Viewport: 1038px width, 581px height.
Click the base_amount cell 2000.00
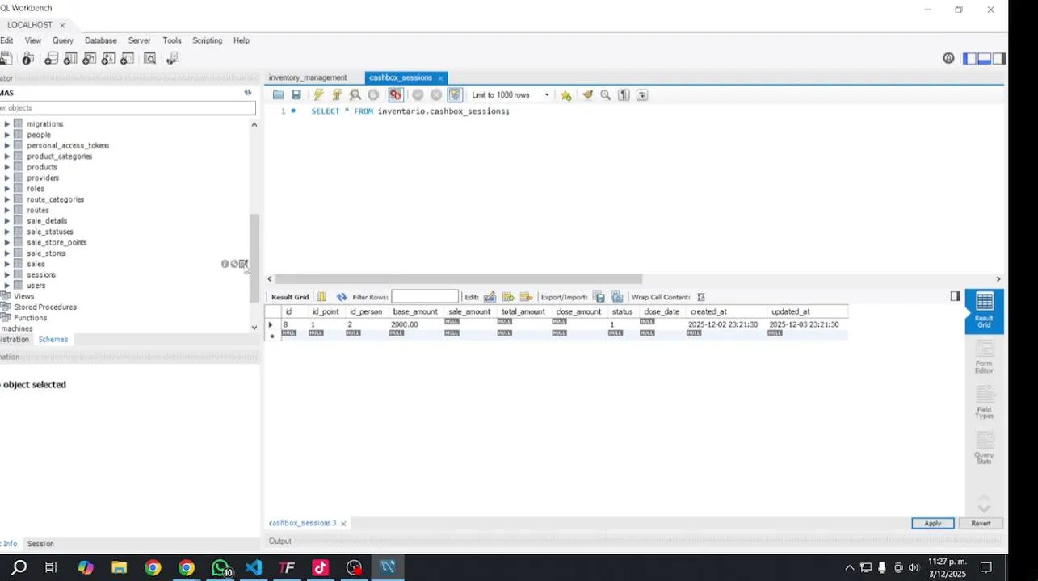click(414, 324)
